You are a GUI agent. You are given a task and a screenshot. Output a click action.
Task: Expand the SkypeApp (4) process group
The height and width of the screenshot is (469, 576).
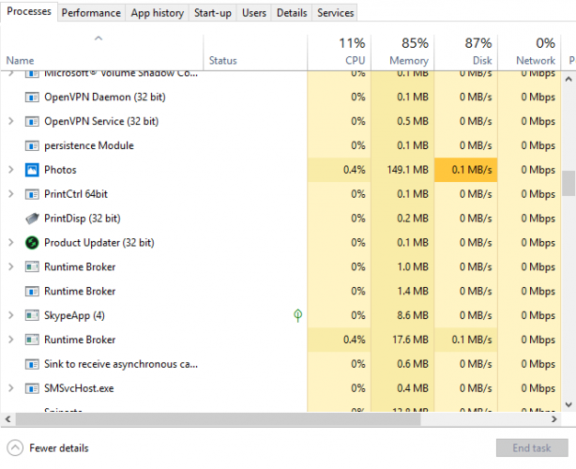[x=10, y=316]
